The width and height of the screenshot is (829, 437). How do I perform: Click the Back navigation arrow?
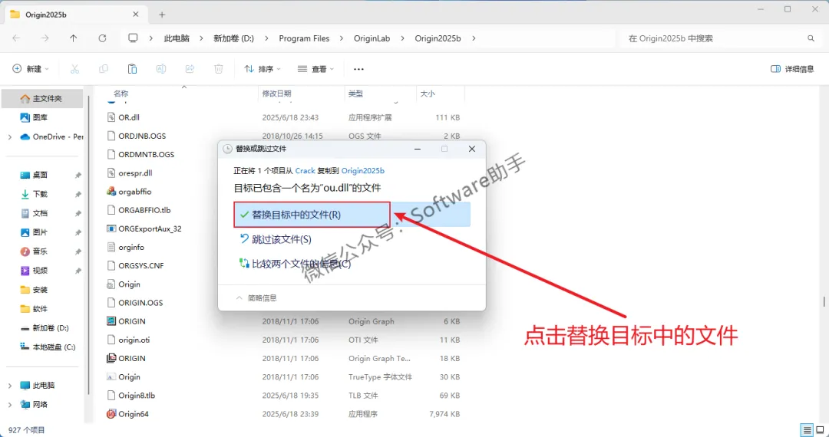[x=16, y=38]
